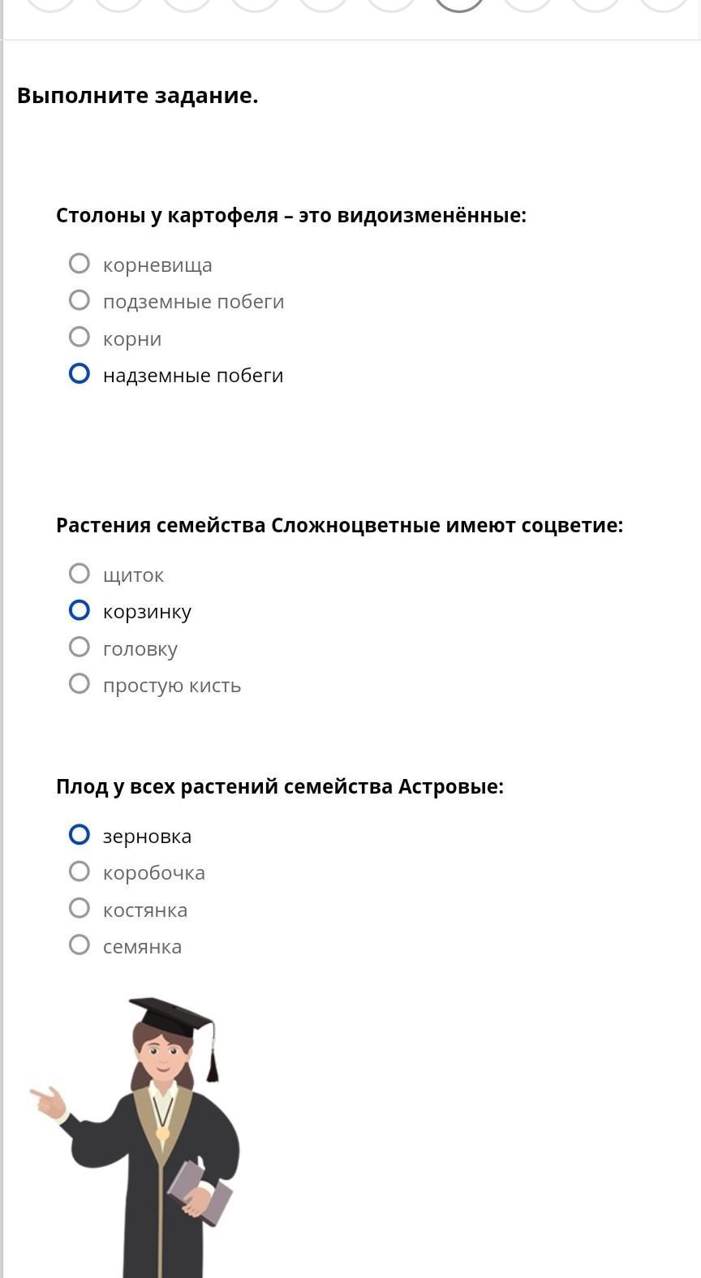Choose 'коробочка' radio button

80,871
